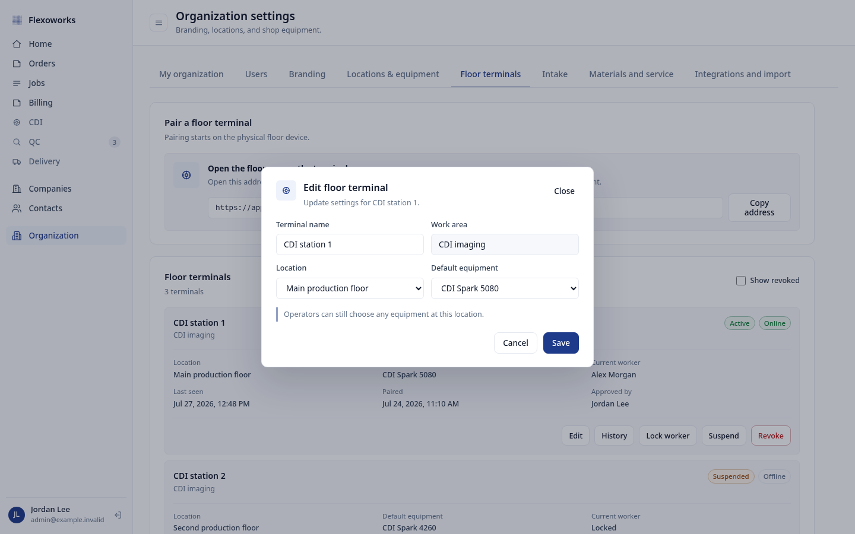Click the sign-out icon next to Jordan Lee
The width and height of the screenshot is (855, 534).
pos(118,515)
